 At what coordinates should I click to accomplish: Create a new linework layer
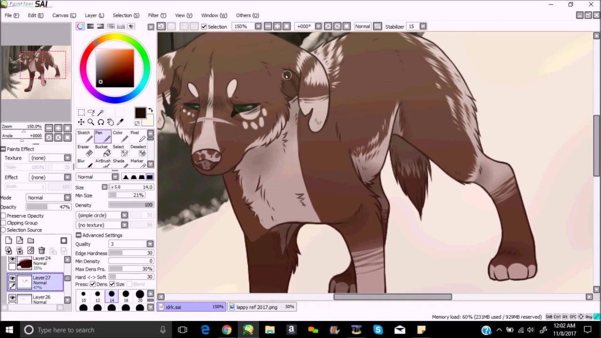20,240
